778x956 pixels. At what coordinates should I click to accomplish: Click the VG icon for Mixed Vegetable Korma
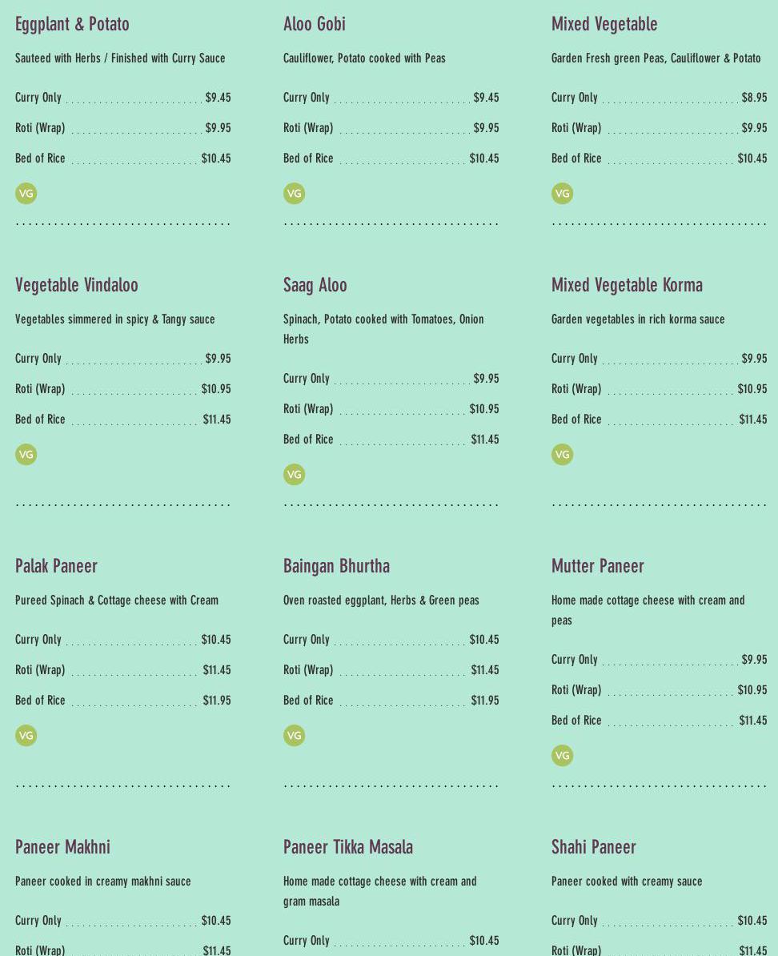(563, 454)
